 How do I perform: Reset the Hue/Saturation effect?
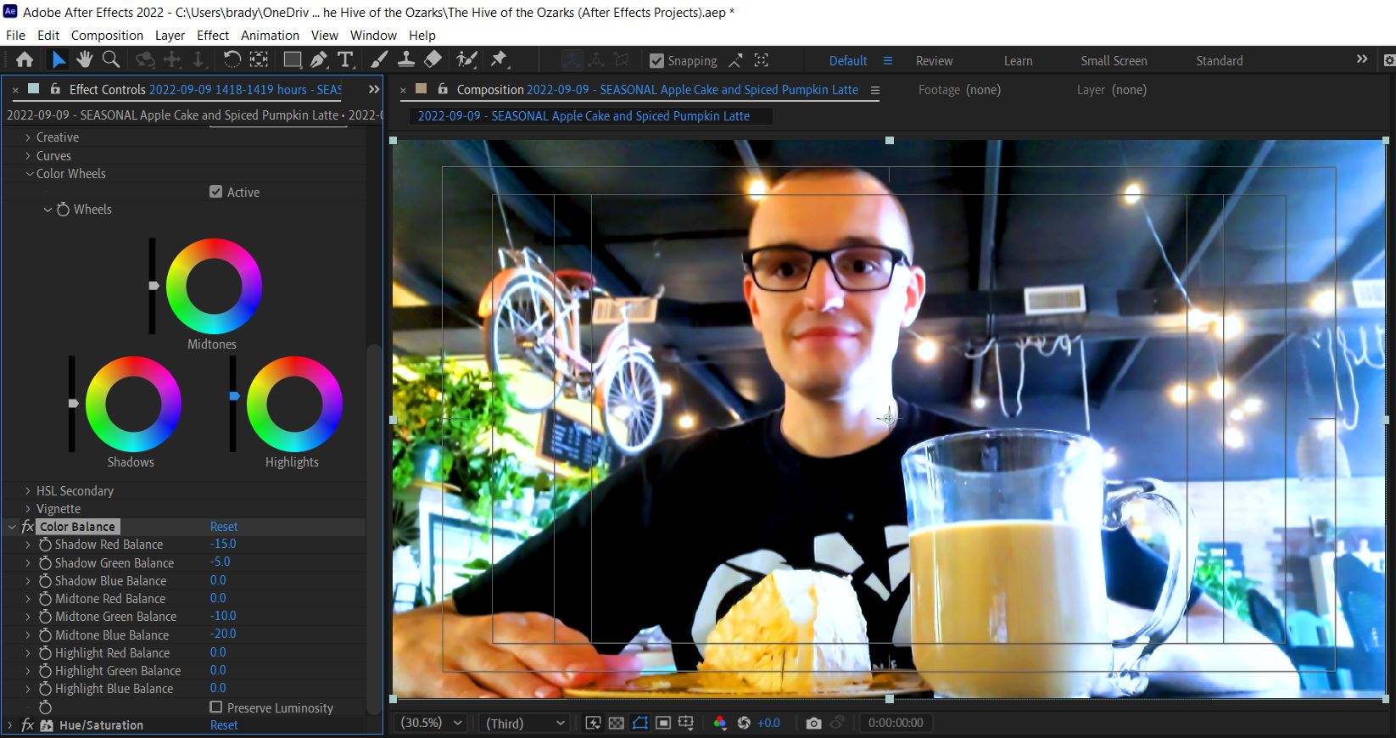[x=224, y=725]
